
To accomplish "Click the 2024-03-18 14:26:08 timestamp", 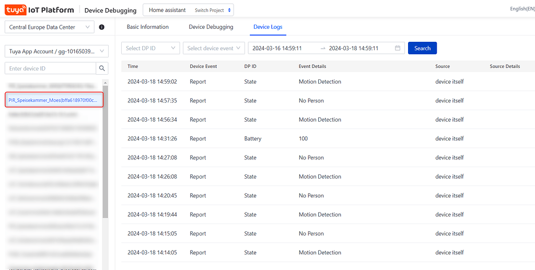I will click(x=152, y=177).
